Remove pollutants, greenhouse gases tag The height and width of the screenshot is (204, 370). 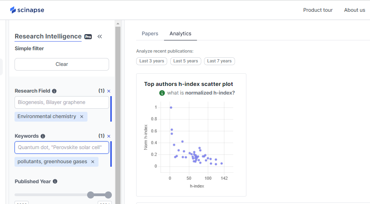93,162
